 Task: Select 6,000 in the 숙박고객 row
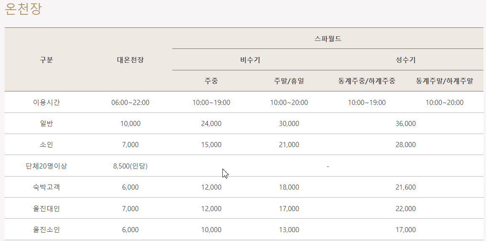tap(130, 187)
